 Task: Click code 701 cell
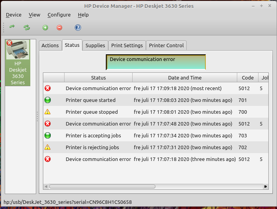(242, 100)
